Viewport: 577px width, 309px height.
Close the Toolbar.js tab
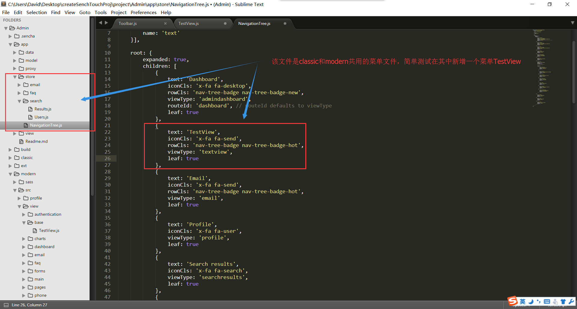pyautogui.click(x=165, y=23)
